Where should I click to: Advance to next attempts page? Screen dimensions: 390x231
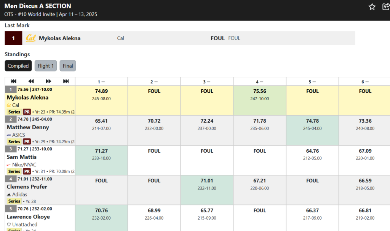click(x=48, y=81)
